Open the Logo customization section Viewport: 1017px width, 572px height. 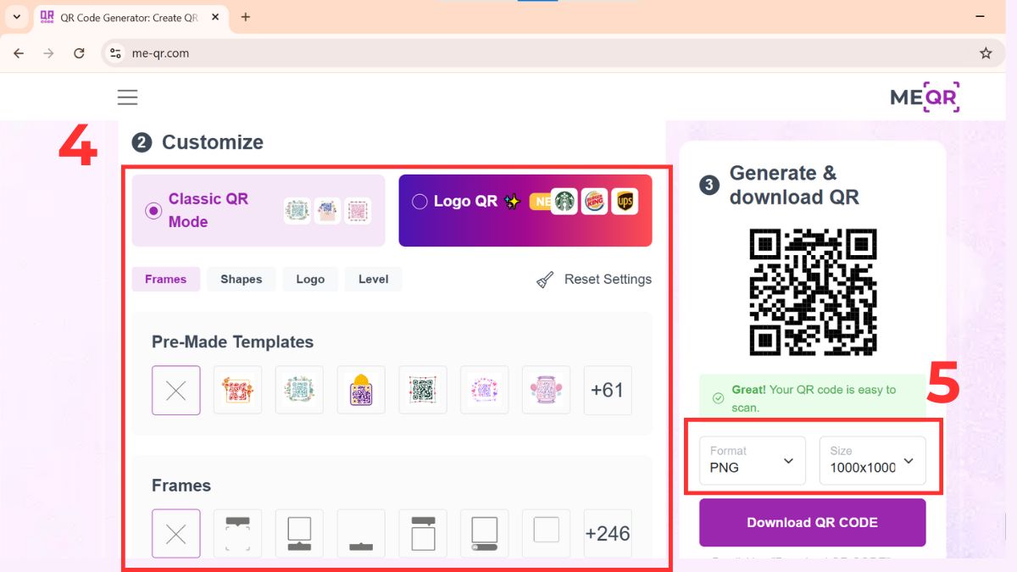click(310, 279)
